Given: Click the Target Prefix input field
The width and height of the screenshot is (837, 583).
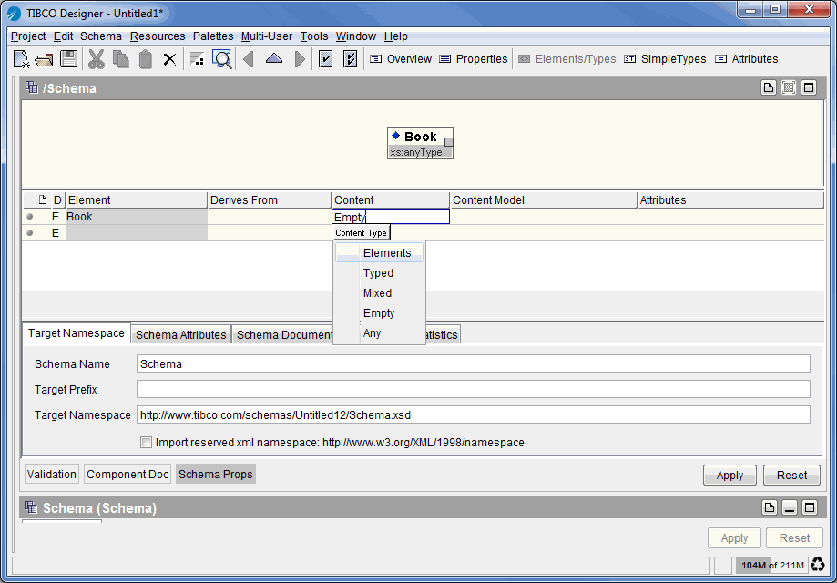Looking at the screenshot, I should 473,390.
